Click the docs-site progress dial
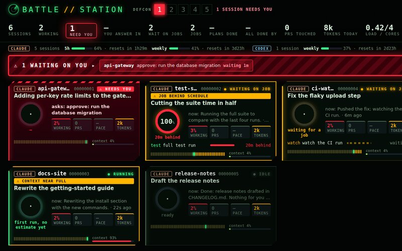Image resolution: width=402 pixels, height=251 pixels. (31, 206)
